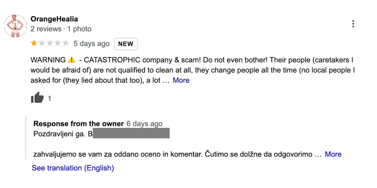Like the review with thumbs up icon
This screenshot has width=377, height=188.
(x=37, y=98)
